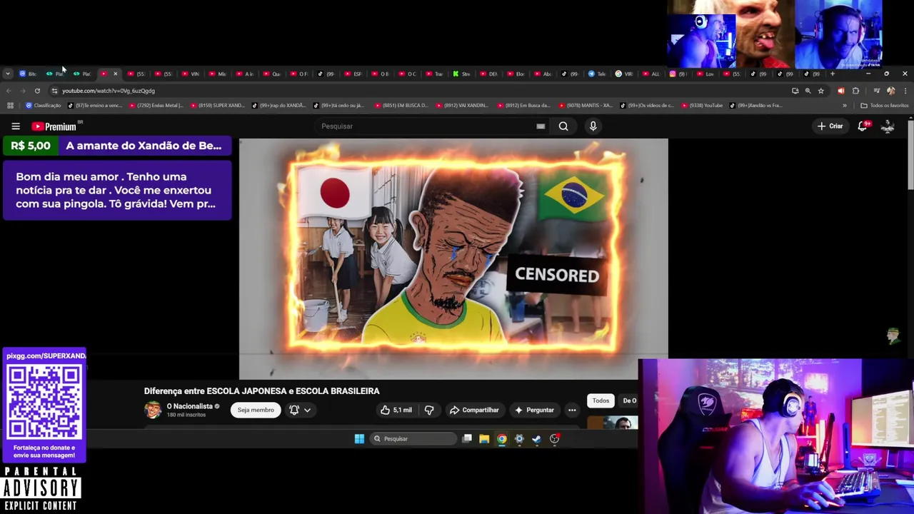
Task: Open the red extension icon in toolbar
Action: (x=840, y=91)
